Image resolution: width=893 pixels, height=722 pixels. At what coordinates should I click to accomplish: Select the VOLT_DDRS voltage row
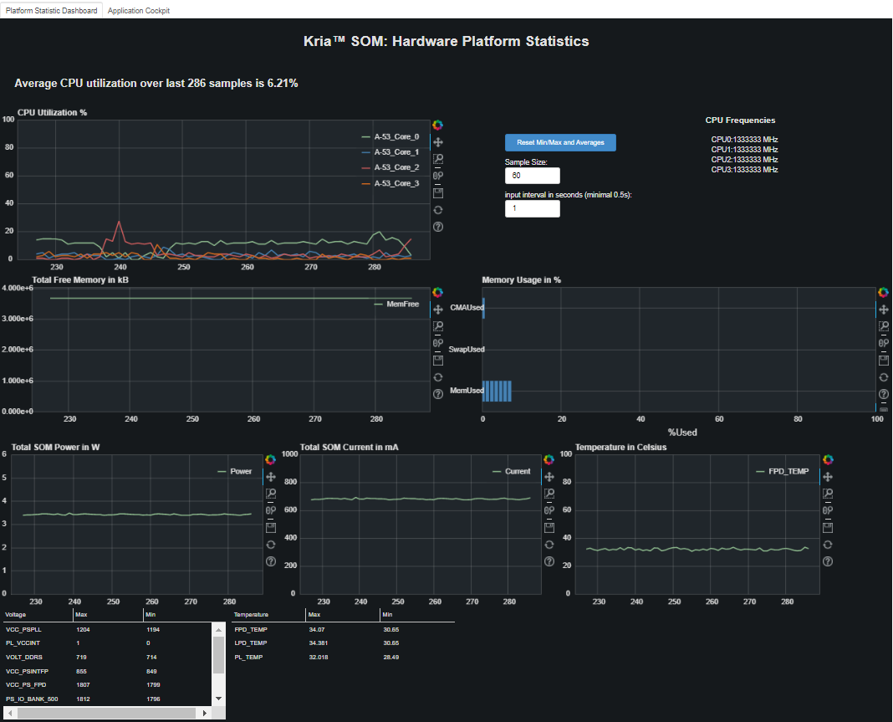tap(108, 658)
